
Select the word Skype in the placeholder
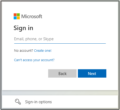pos(48,39)
